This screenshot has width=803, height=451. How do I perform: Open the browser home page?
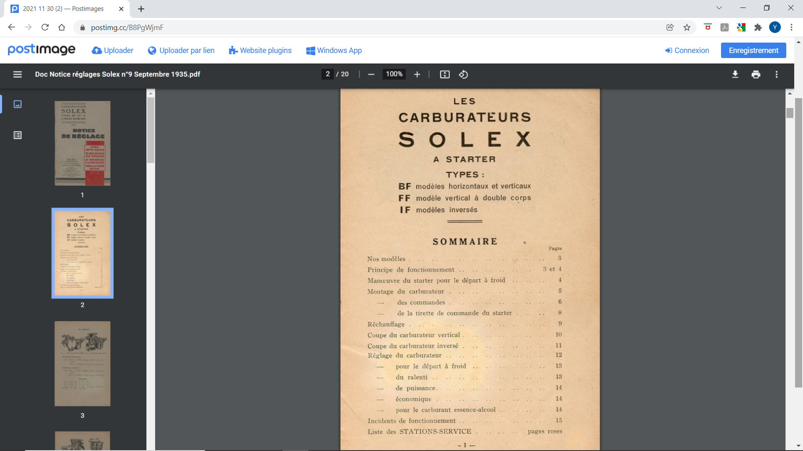tap(61, 27)
